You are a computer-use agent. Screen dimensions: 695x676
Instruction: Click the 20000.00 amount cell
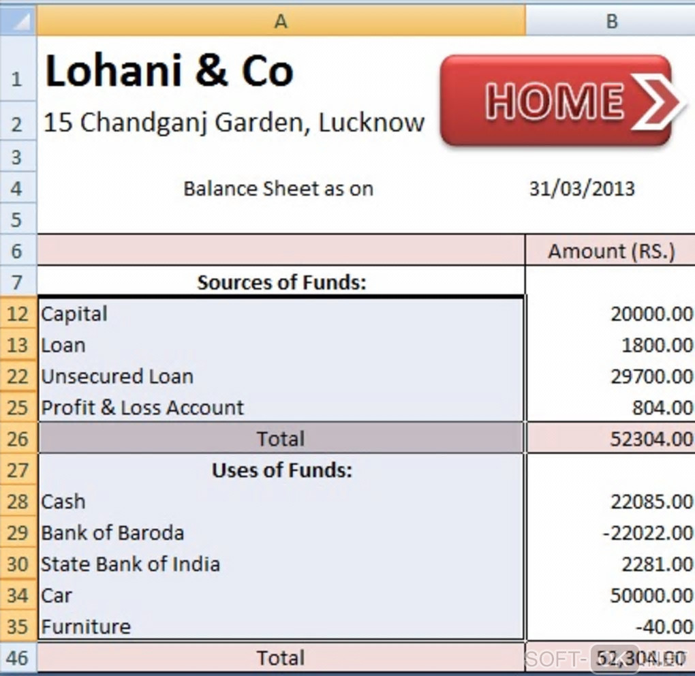(611, 313)
